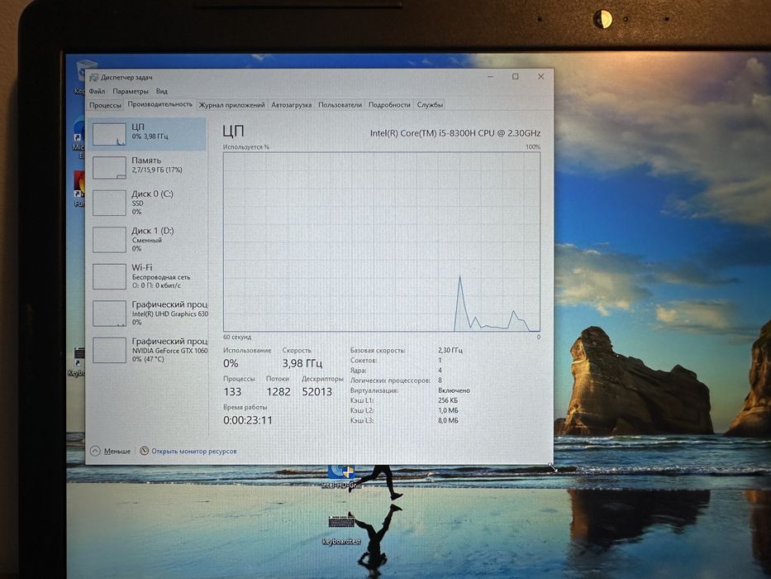
Task: Select Диск 1 (D:) graph thumbnail
Action: point(109,240)
